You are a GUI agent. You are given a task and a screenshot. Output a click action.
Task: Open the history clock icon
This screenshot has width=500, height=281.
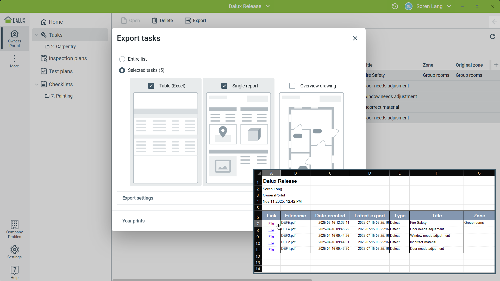(x=395, y=6)
